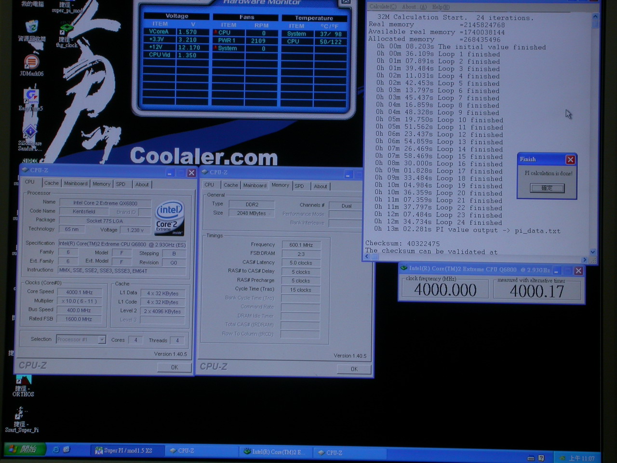Viewport: 617px width, 463px height.
Task: Click the clock frequency 4000.000 readout
Action: click(x=445, y=289)
